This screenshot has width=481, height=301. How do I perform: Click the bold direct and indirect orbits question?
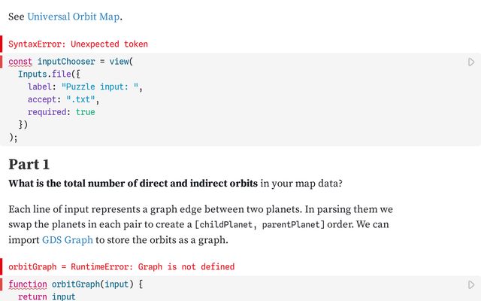(x=133, y=184)
